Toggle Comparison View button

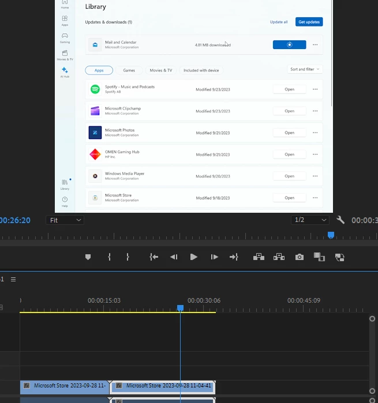click(319, 257)
